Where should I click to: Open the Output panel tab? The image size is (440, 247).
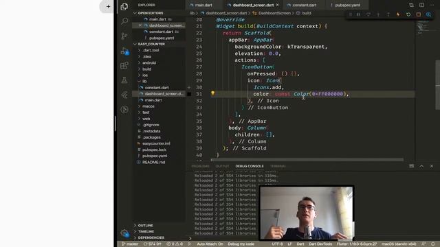pos(222,166)
